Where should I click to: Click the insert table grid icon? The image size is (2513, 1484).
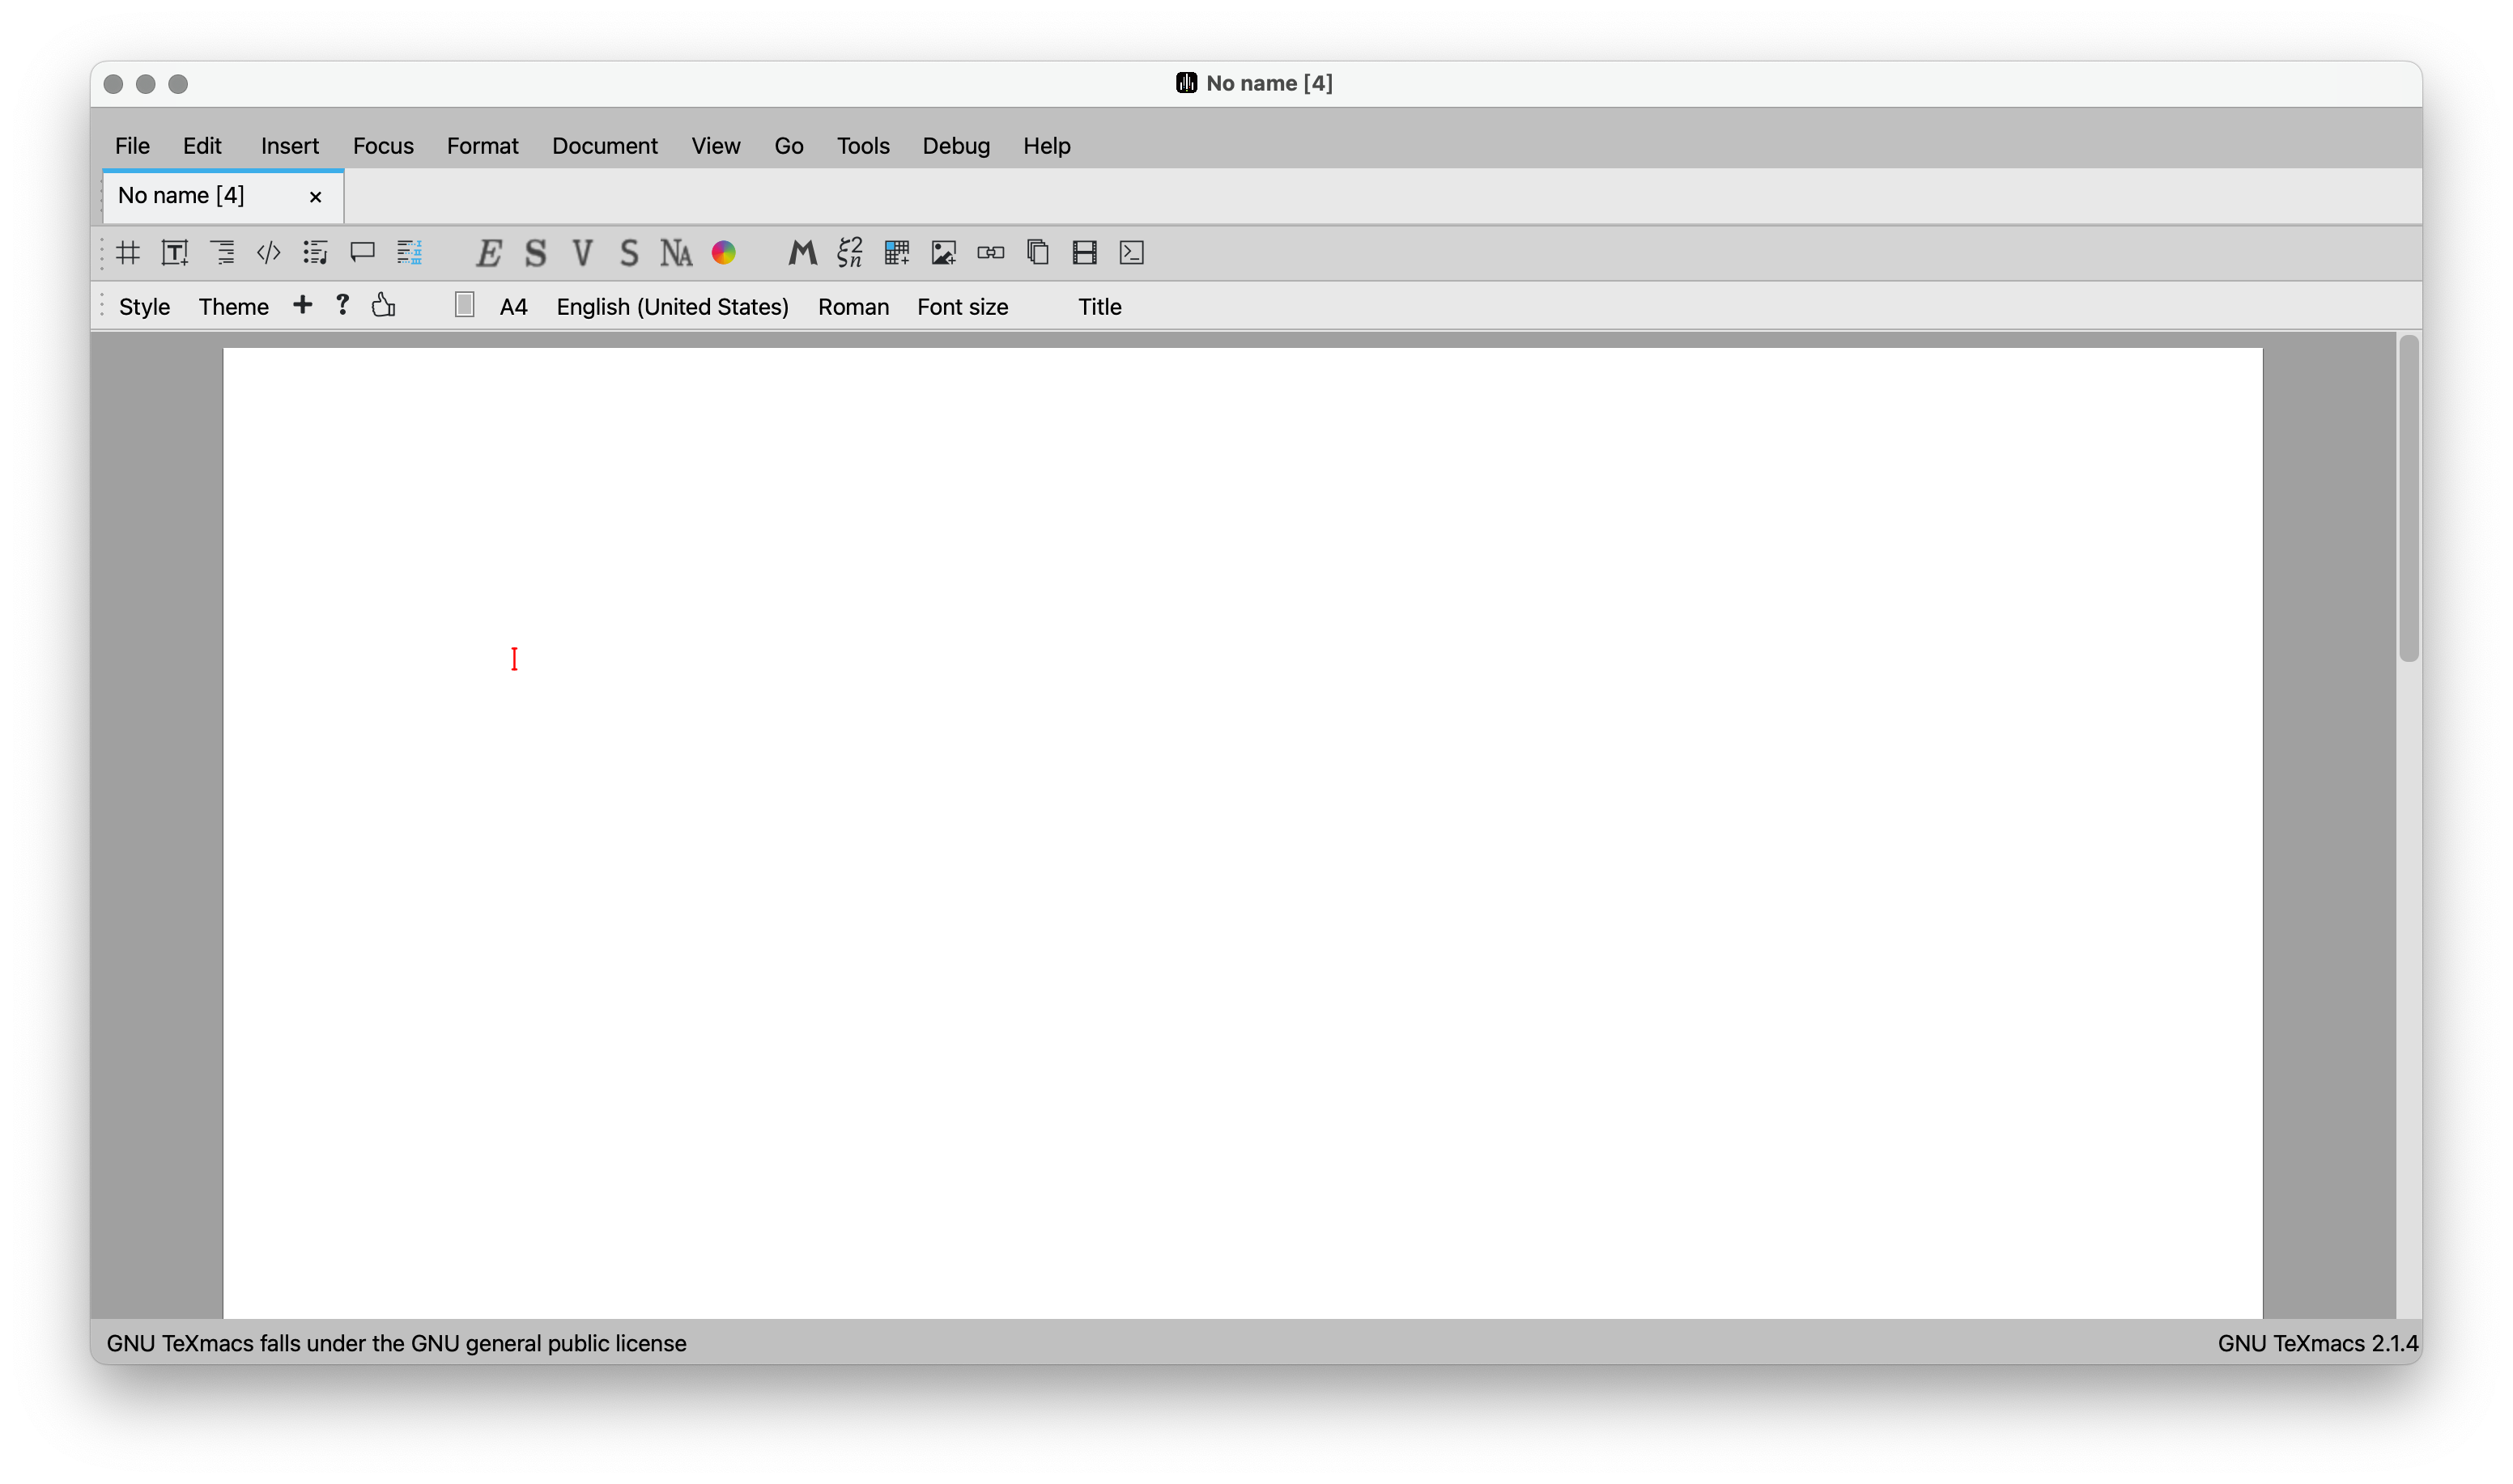(896, 253)
